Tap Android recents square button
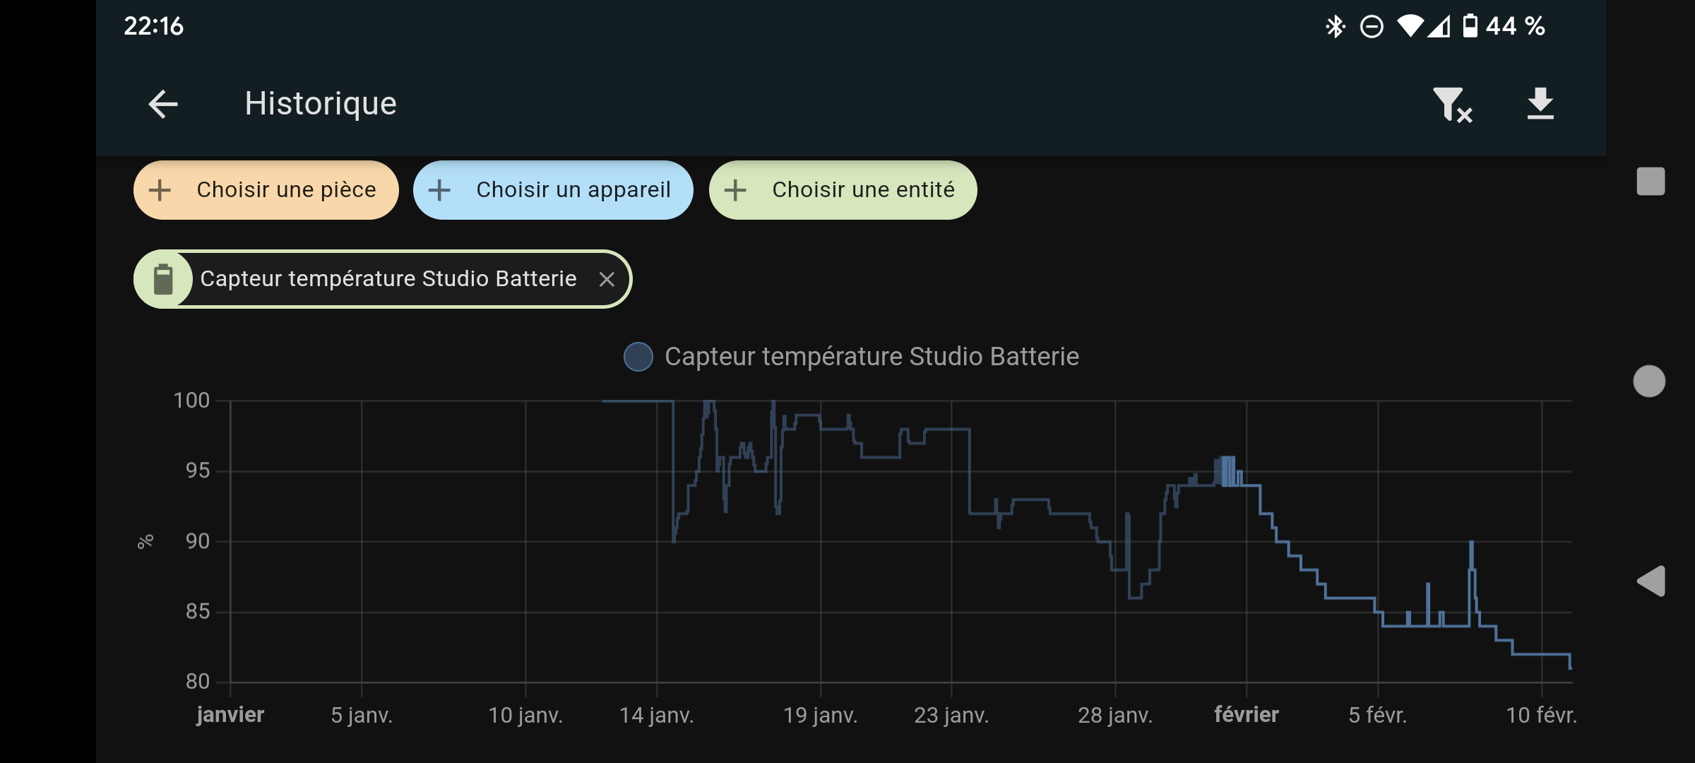The image size is (1695, 763). (x=1650, y=182)
